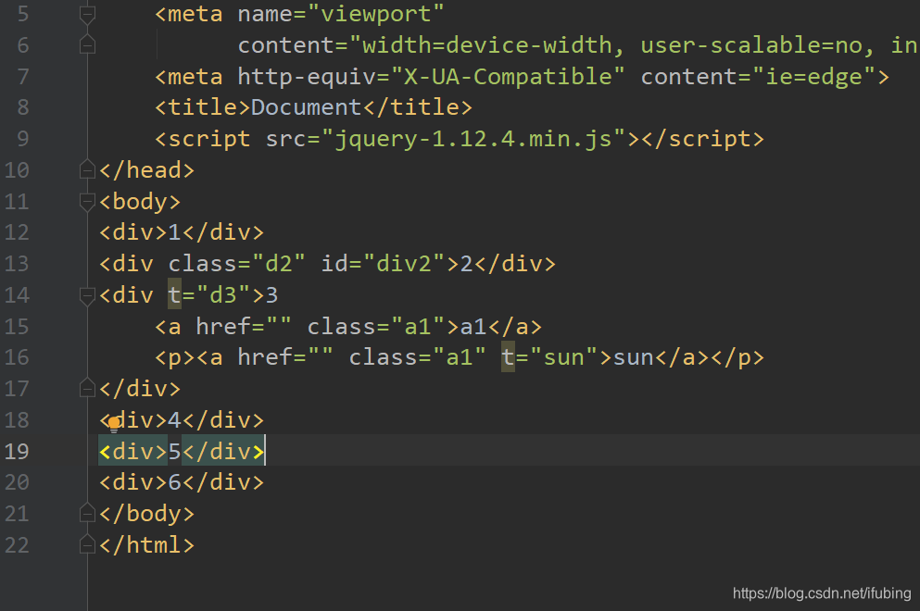The height and width of the screenshot is (611, 920).
Task: Click the a1 link text on line 15
Action: pos(473,327)
